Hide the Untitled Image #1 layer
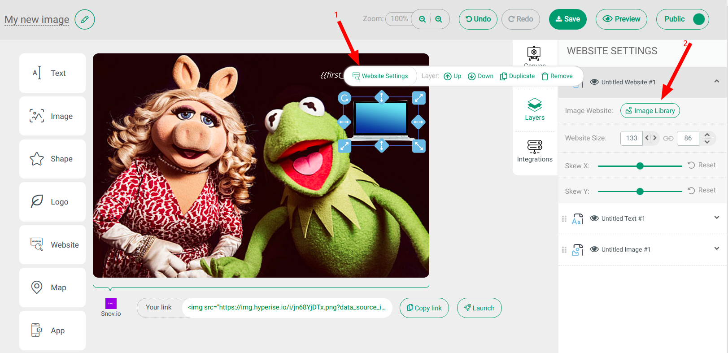 click(594, 249)
